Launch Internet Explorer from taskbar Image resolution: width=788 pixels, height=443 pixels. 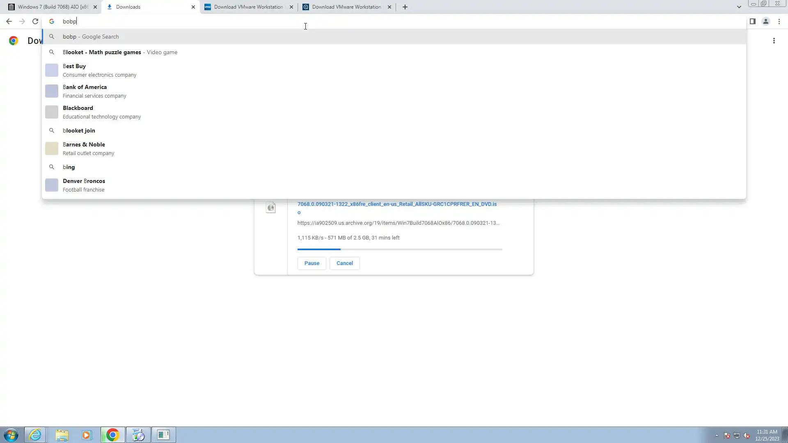tap(35, 435)
